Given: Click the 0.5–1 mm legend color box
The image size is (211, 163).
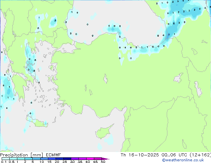Looking at the screenshot, I should (13, 159).
